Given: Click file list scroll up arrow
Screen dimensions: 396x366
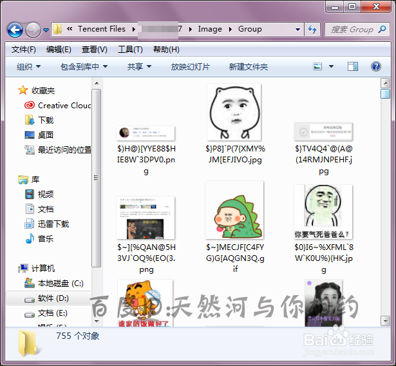Looking at the screenshot, I should coord(386,83).
